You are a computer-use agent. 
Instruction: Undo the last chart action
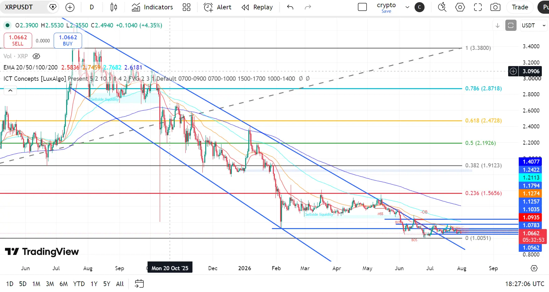click(x=290, y=7)
